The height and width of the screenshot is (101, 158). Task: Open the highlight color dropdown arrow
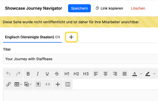154,74
